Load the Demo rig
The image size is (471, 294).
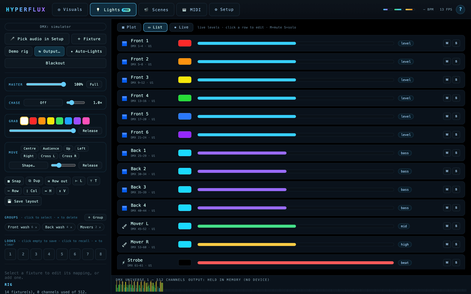click(18, 51)
